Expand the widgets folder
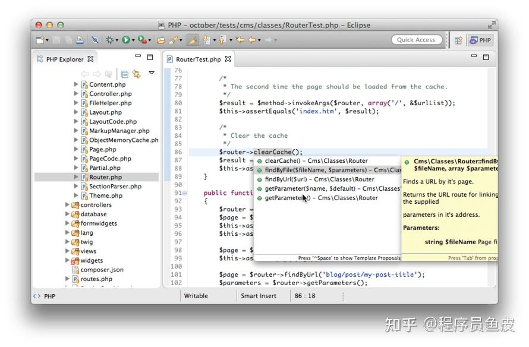The width and height of the screenshot is (529, 347). pos(67,260)
